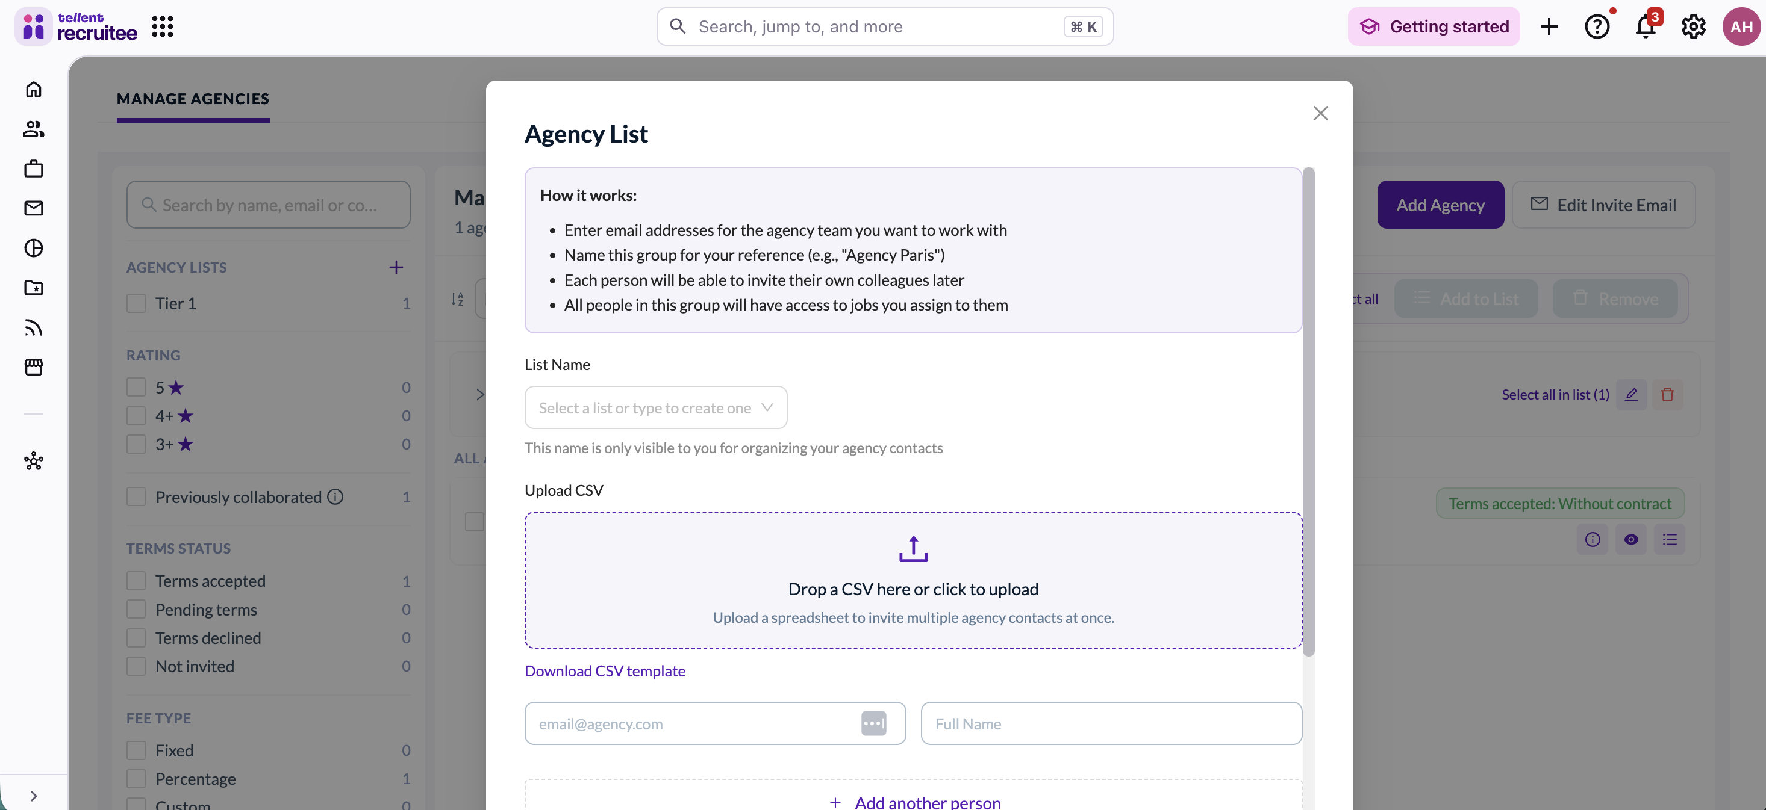Viewport: 1766px width, 810px height.
Task: Expand the sidebar with bottom chevron
Action: [34, 796]
